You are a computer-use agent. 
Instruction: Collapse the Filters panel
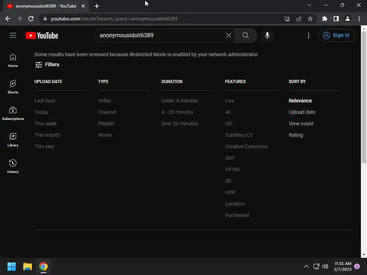tap(47, 64)
